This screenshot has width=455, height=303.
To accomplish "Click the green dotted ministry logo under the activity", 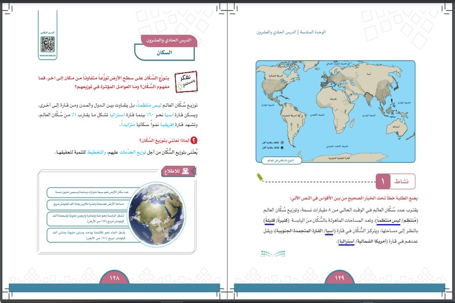I will click(273, 254).
